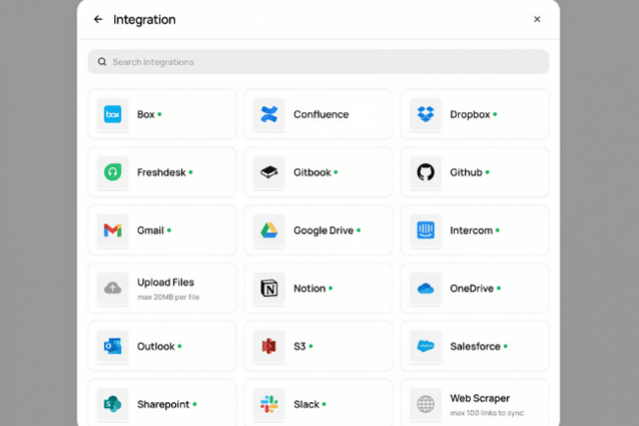Click the back arrow next to Integration
Image resolution: width=639 pixels, height=426 pixels.
coord(97,19)
